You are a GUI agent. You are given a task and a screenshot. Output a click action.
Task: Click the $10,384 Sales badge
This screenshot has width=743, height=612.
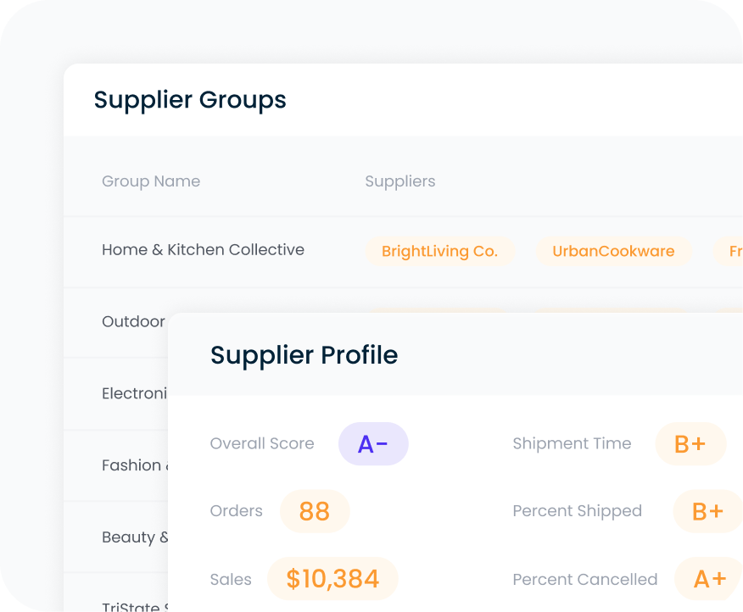point(332,578)
